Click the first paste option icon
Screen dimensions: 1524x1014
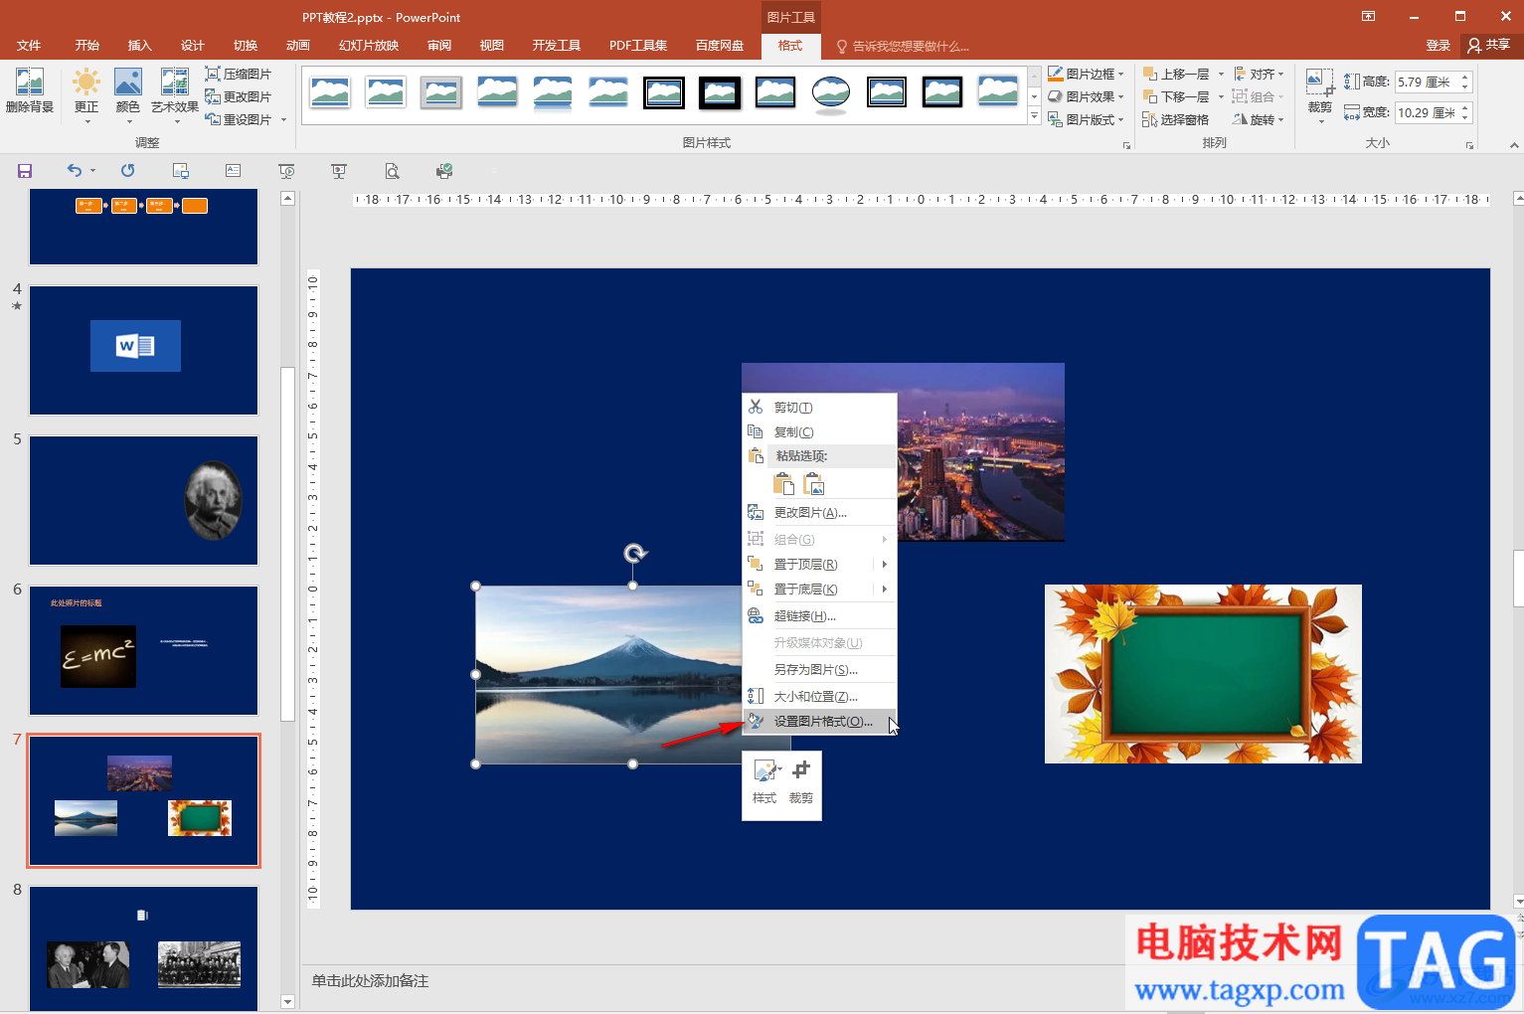[x=784, y=483]
